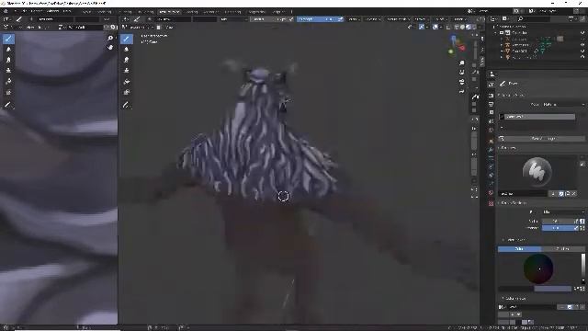This screenshot has width=588, height=331.
Task: Select the Smear tool in the 3D viewport
Action: [x=127, y=60]
